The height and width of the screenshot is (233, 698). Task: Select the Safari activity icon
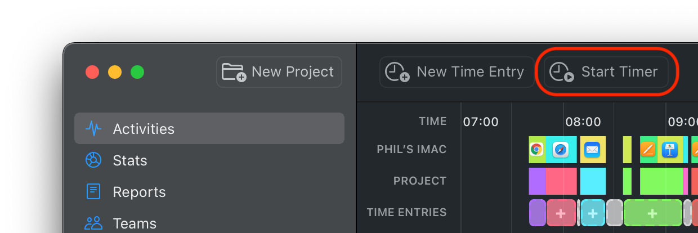561,150
